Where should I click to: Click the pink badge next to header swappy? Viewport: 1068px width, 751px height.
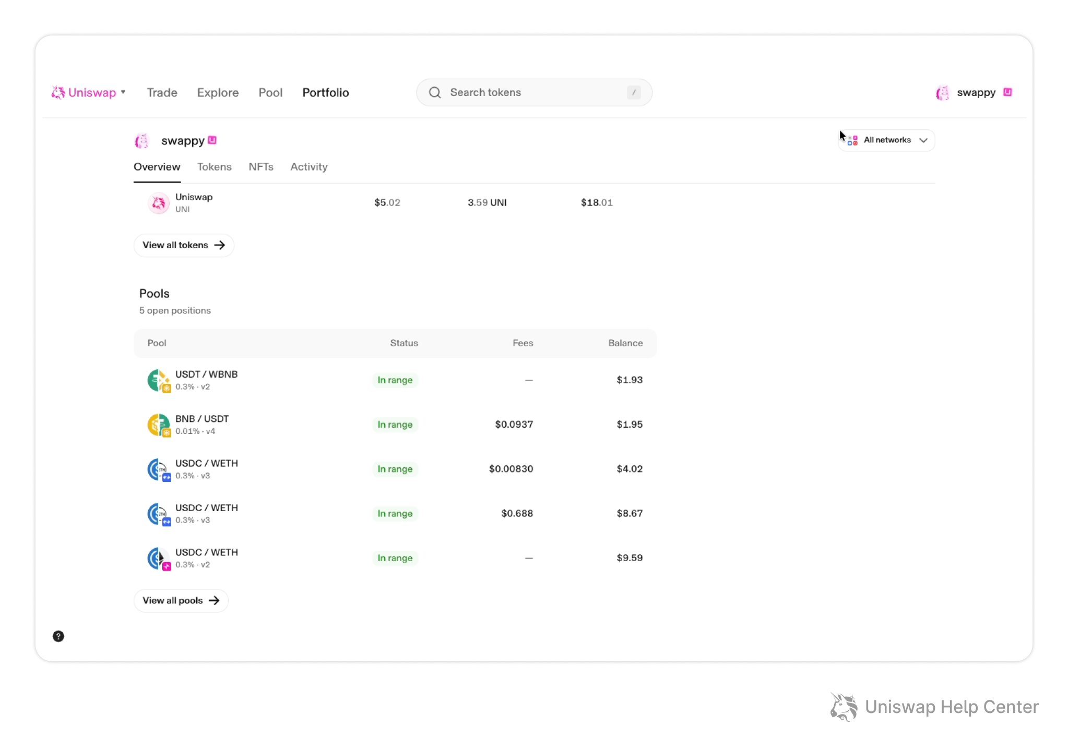click(1007, 92)
